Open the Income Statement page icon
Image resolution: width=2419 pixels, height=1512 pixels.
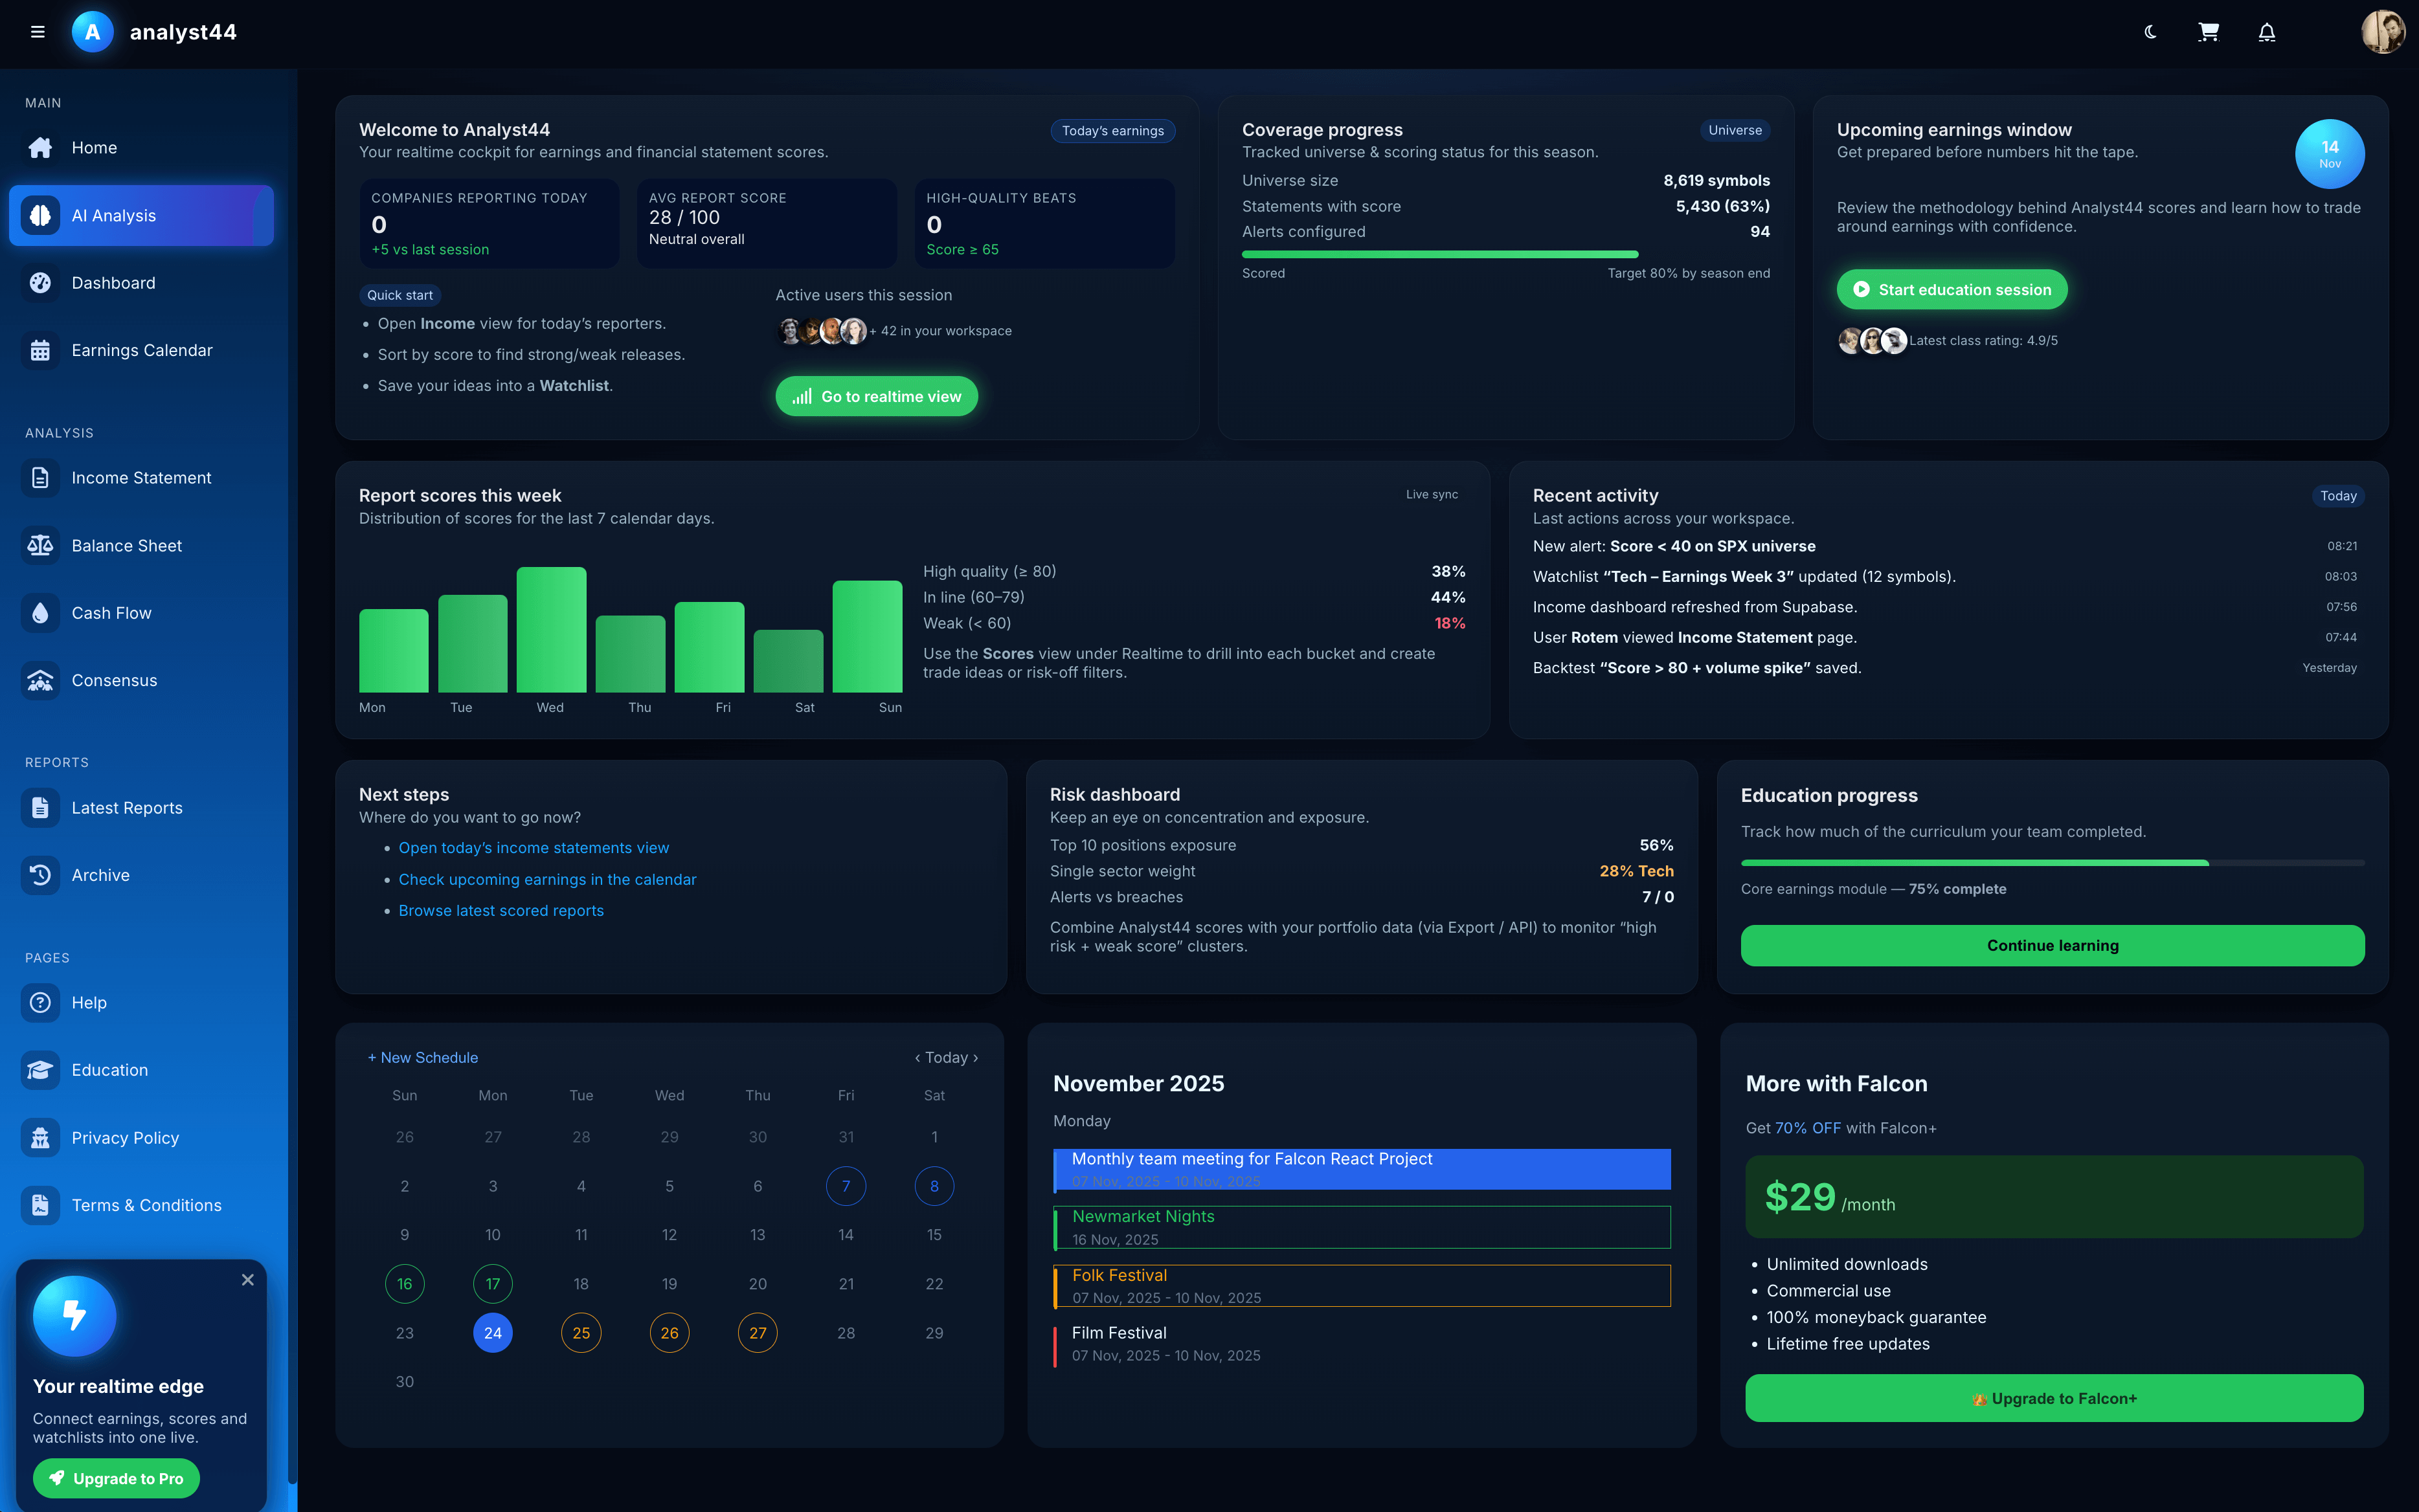[40, 478]
